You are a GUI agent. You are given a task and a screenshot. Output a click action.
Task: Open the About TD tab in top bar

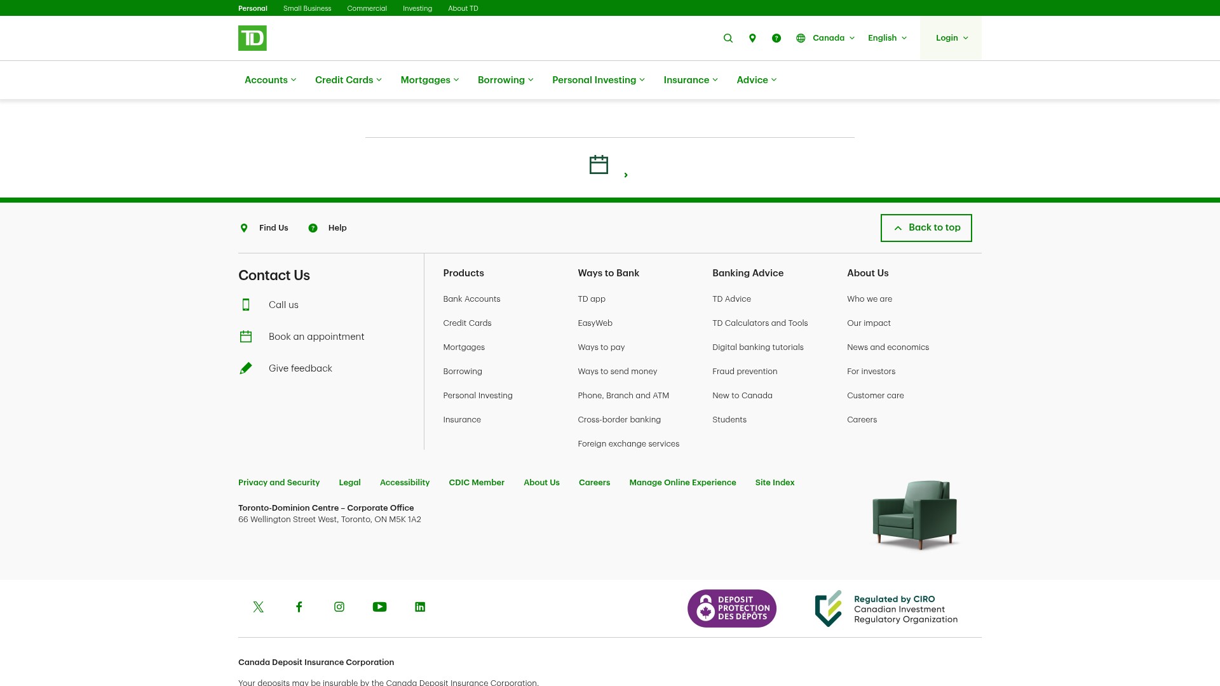[463, 8]
